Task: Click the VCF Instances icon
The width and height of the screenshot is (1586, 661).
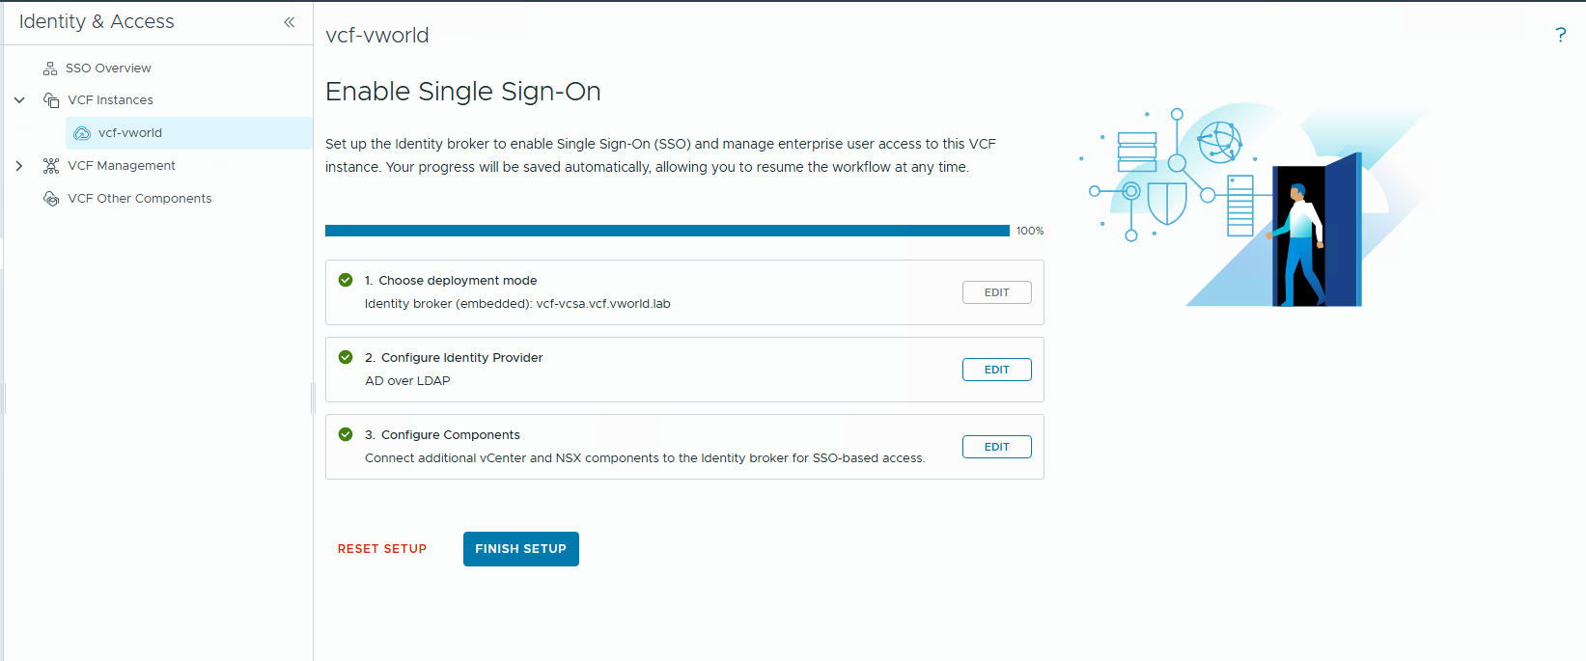Action: pos(51,100)
